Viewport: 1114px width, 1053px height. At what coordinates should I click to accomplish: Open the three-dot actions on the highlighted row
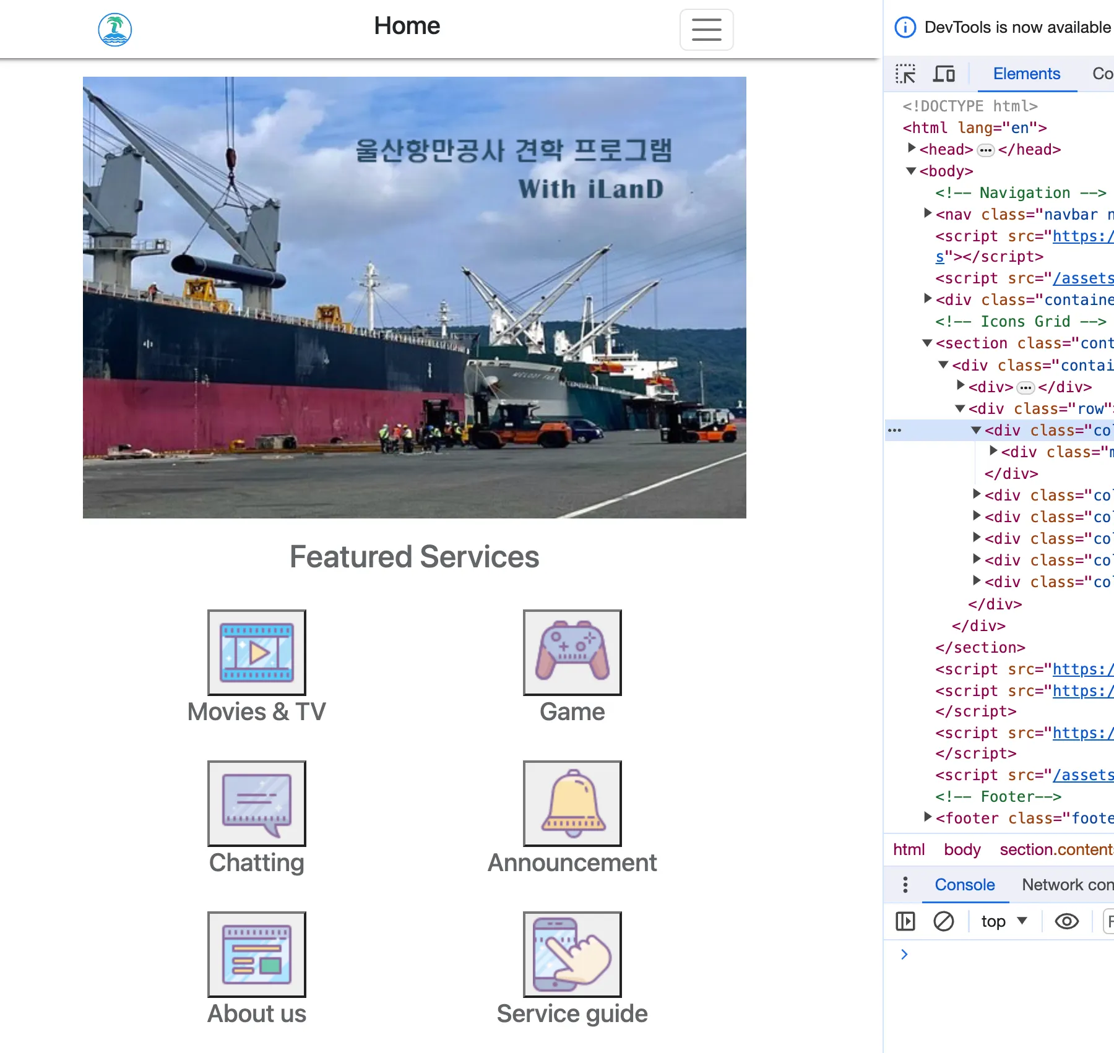pyautogui.click(x=895, y=430)
